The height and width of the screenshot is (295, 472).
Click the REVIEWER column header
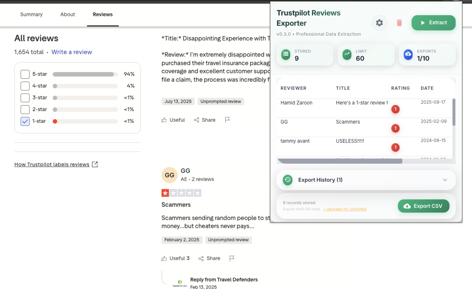point(294,88)
